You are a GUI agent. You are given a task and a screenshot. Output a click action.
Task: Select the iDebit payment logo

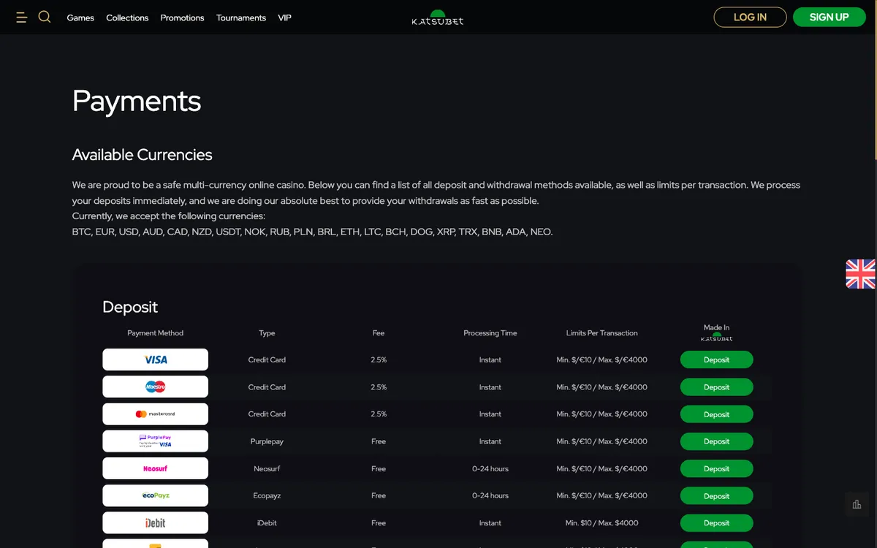pyautogui.click(x=156, y=523)
